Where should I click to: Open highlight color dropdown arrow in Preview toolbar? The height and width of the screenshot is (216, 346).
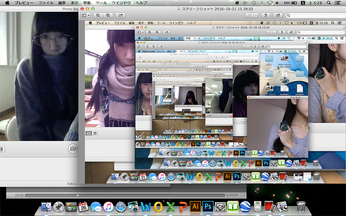[x=256, y=16]
